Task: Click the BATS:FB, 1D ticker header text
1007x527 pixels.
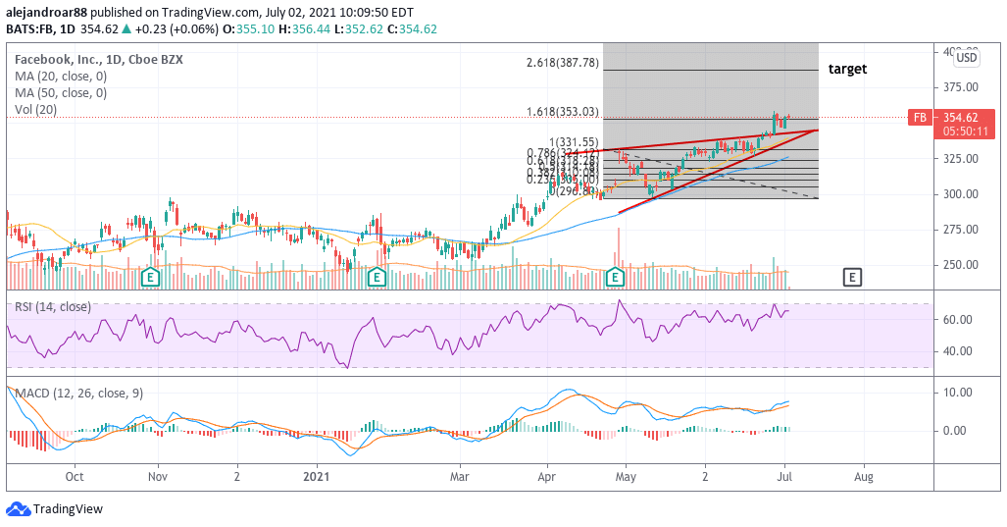Action: coord(42,28)
